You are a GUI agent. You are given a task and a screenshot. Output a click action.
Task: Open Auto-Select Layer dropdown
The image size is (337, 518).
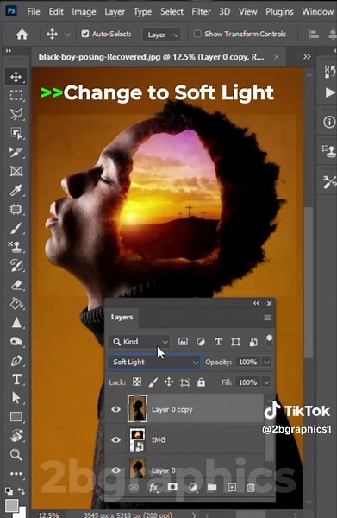click(x=162, y=35)
